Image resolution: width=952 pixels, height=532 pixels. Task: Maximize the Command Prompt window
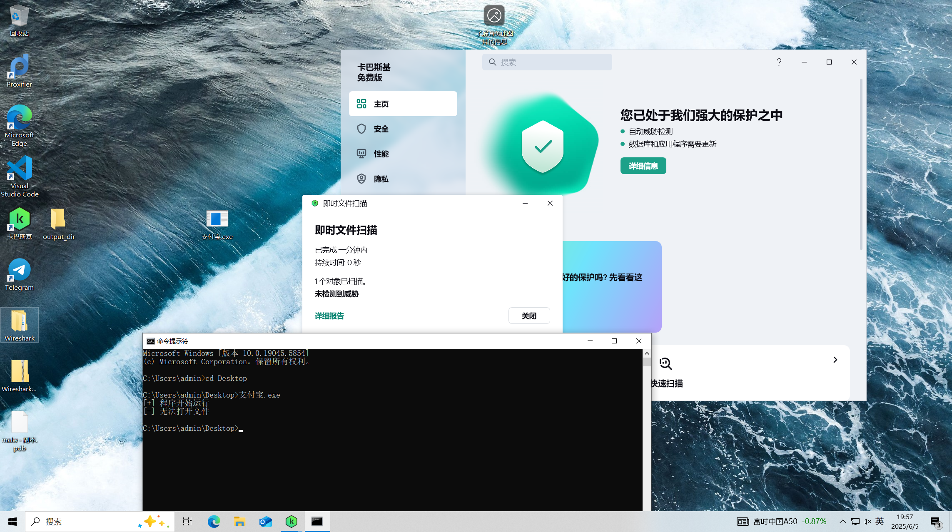[x=614, y=341]
